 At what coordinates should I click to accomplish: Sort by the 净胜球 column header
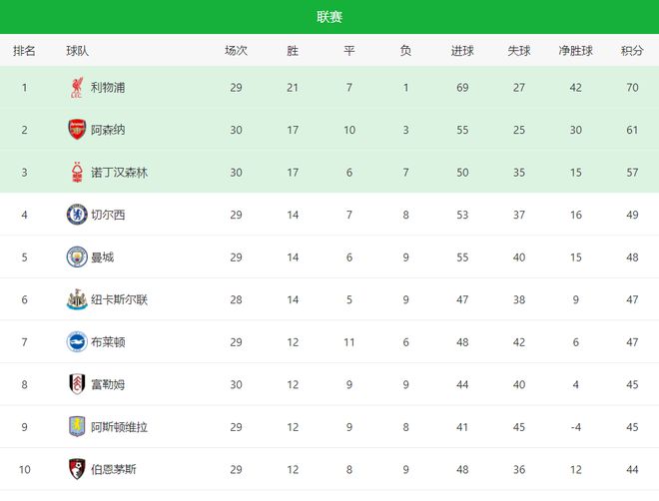click(x=576, y=51)
